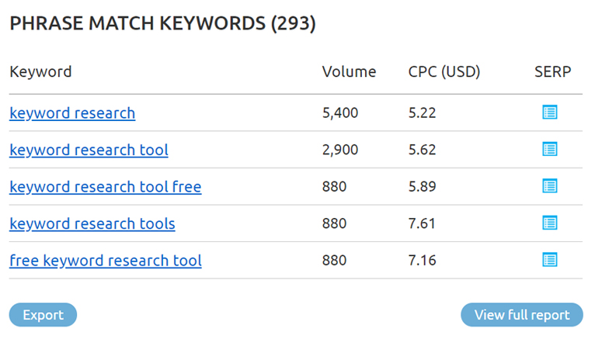Open the 'keyword research' link

pyautogui.click(x=72, y=113)
